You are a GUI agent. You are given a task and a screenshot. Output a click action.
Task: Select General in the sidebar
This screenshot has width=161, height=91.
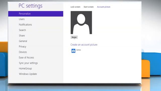23,41
